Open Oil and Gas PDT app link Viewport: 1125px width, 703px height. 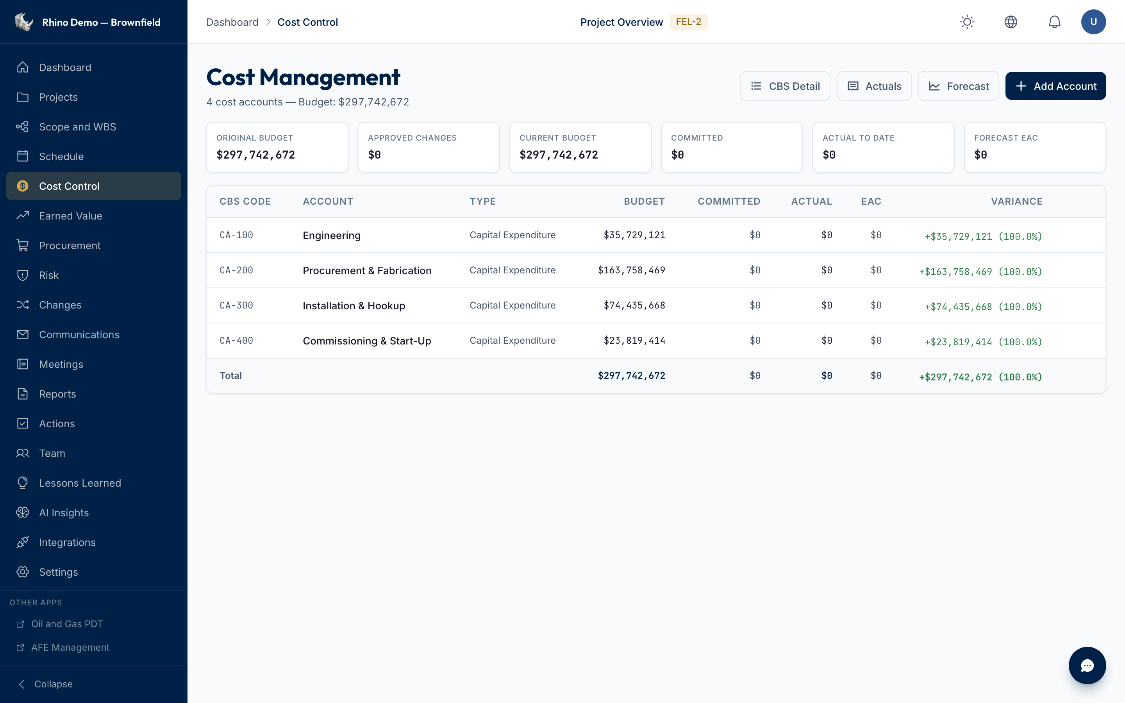click(67, 624)
